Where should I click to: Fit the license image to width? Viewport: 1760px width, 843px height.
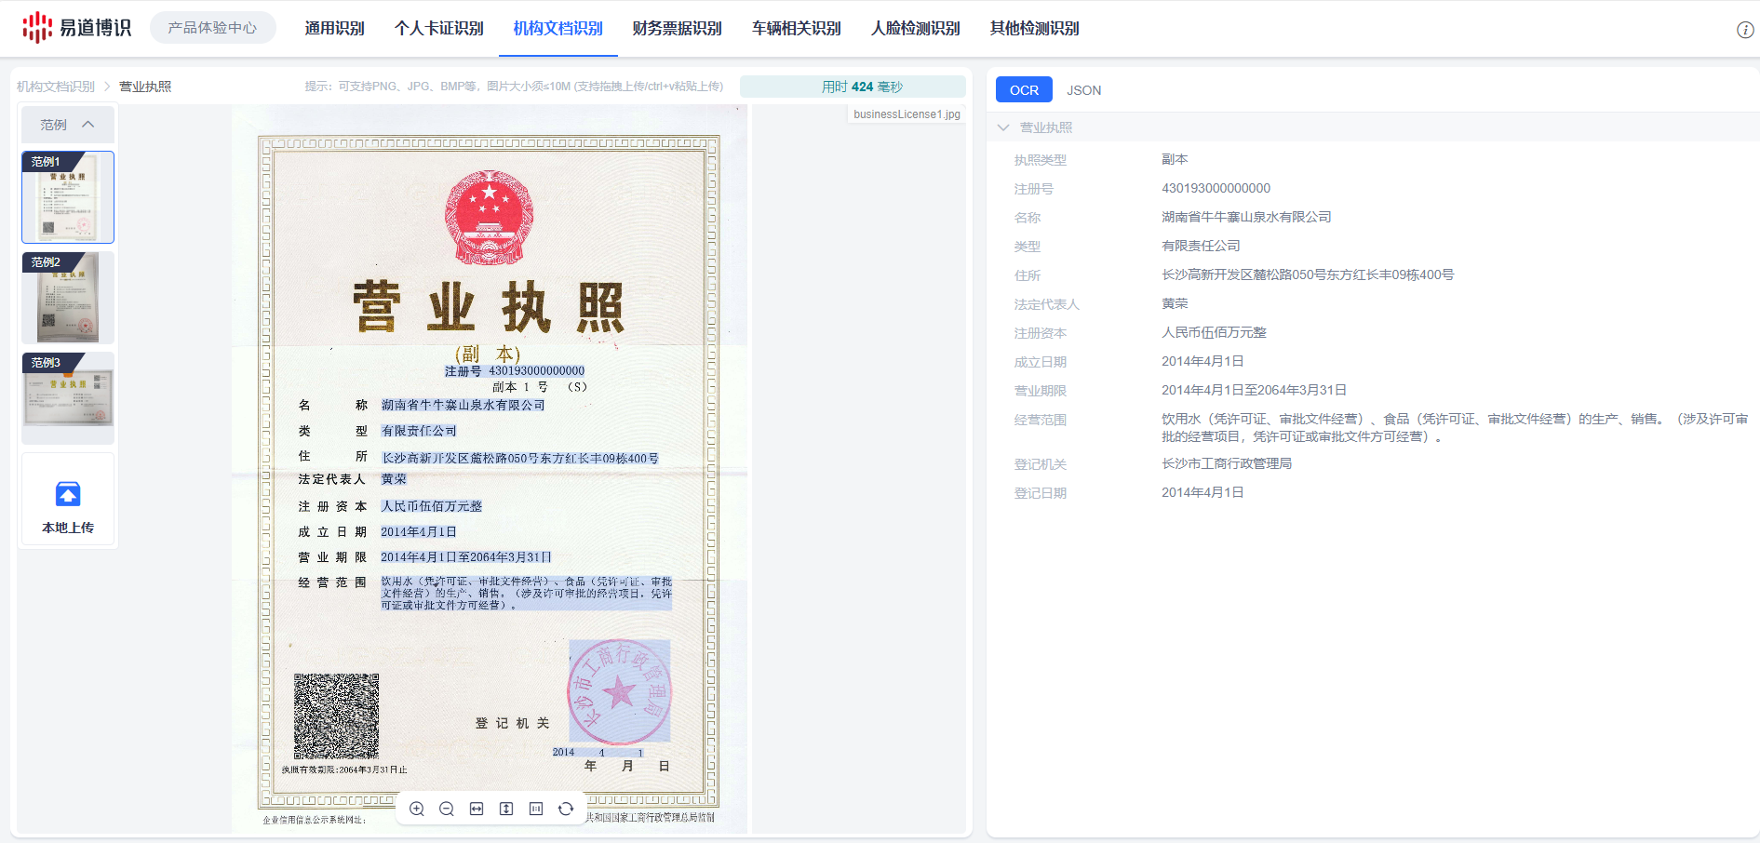point(477,809)
